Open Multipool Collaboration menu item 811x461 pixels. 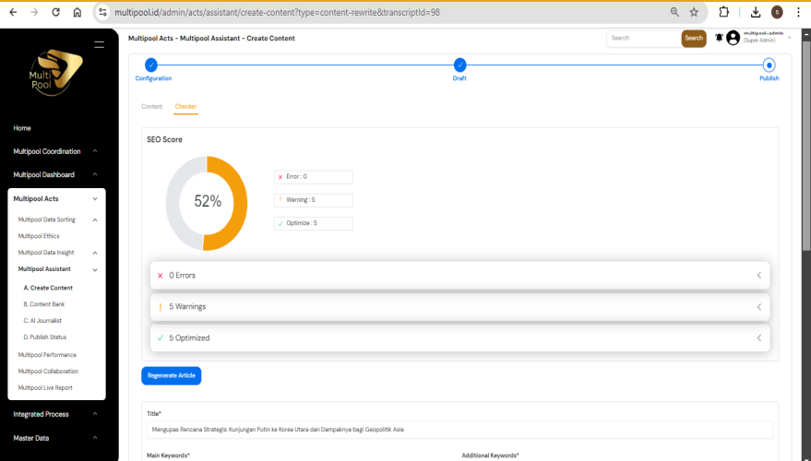click(48, 372)
